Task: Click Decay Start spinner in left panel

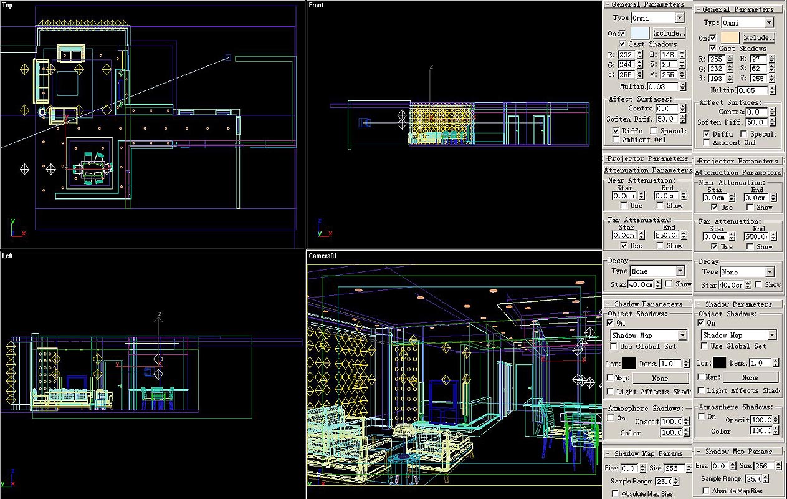Action: [x=657, y=284]
